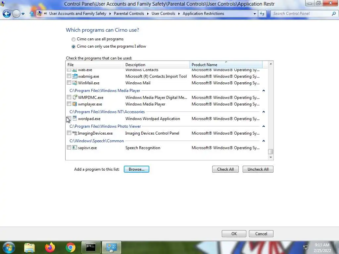Click the list scroll down arrow
This screenshot has width=339, height=254.
tap(271, 157)
